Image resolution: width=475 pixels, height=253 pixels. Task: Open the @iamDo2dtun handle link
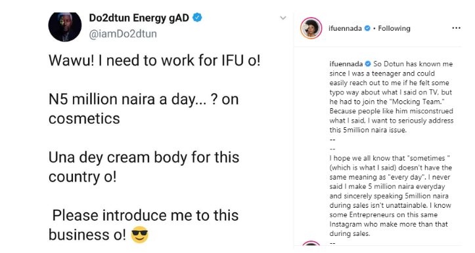pyautogui.click(x=123, y=33)
